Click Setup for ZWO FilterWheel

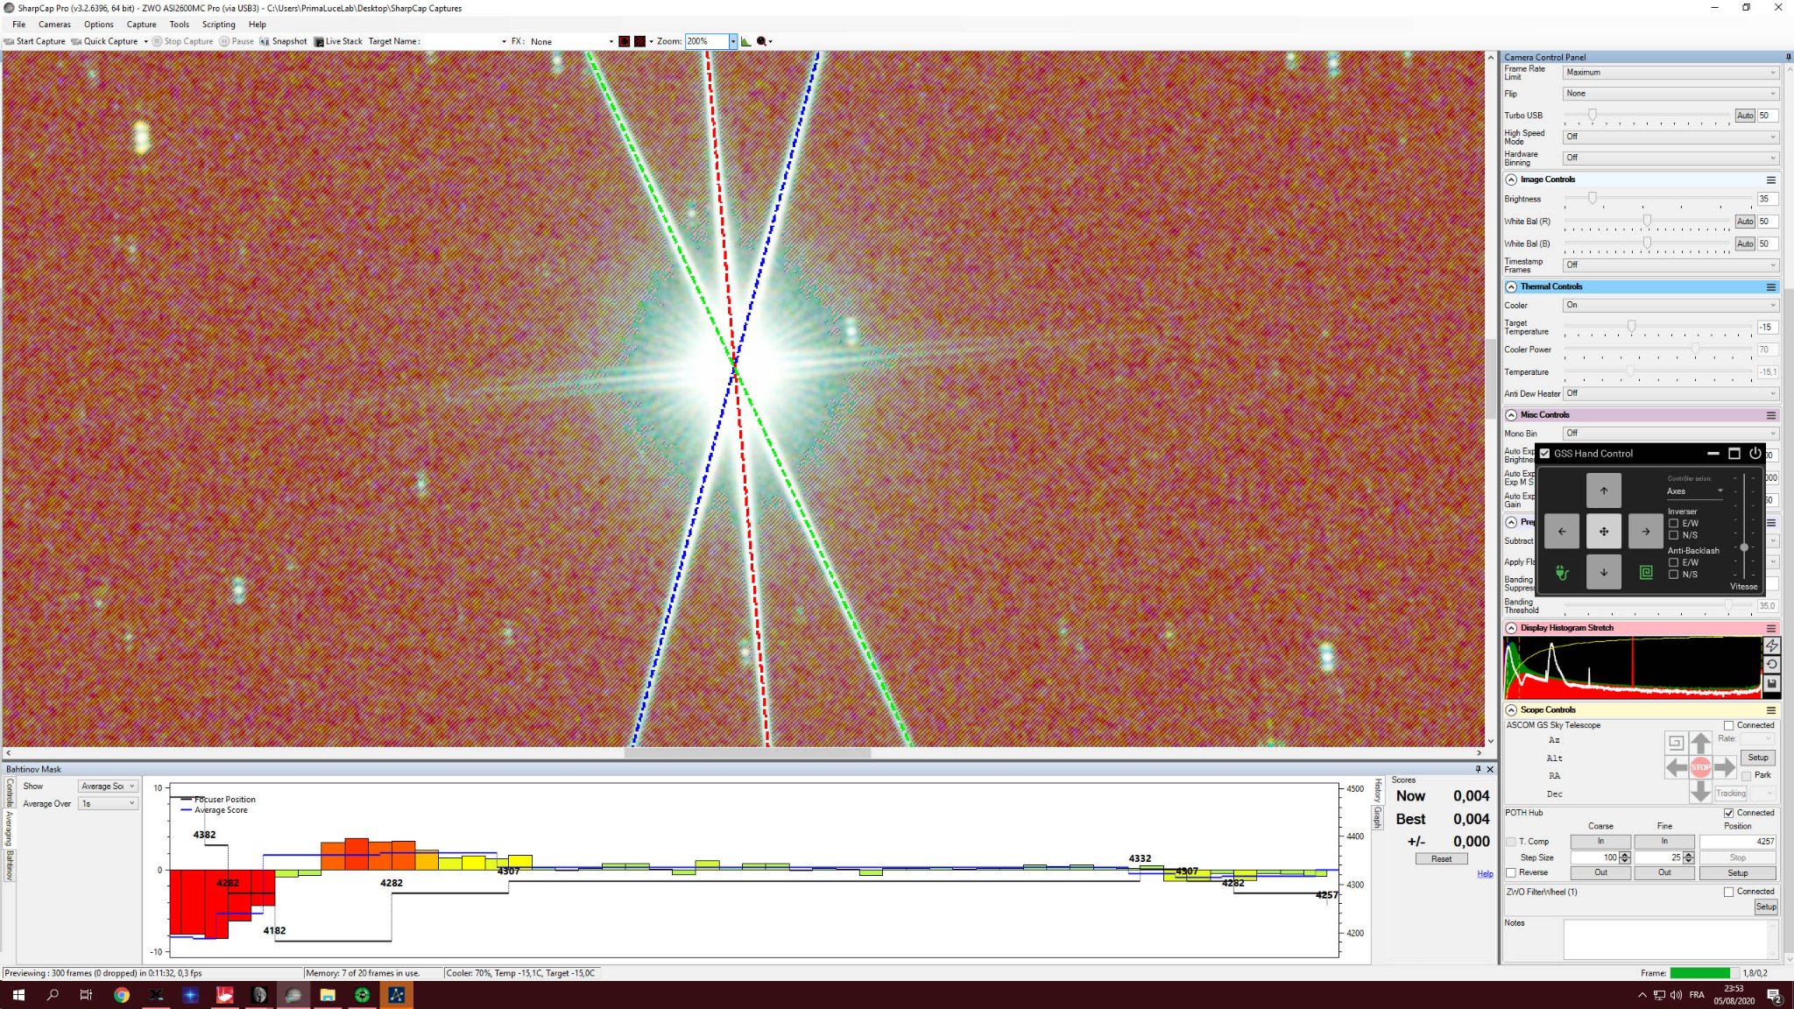coord(1766,907)
